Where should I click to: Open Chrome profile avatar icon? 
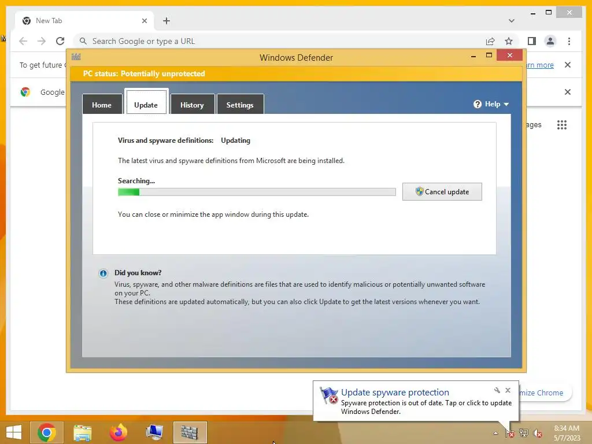pyautogui.click(x=550, y=41)
